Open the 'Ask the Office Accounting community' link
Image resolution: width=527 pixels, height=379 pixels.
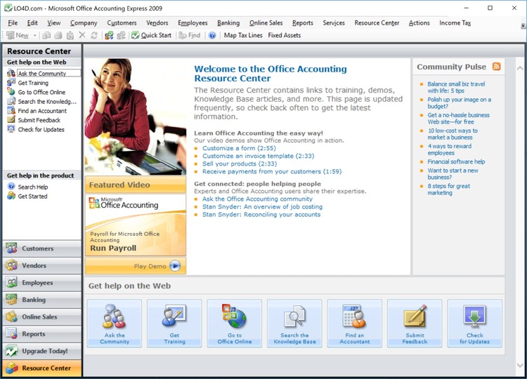point(257,199)
